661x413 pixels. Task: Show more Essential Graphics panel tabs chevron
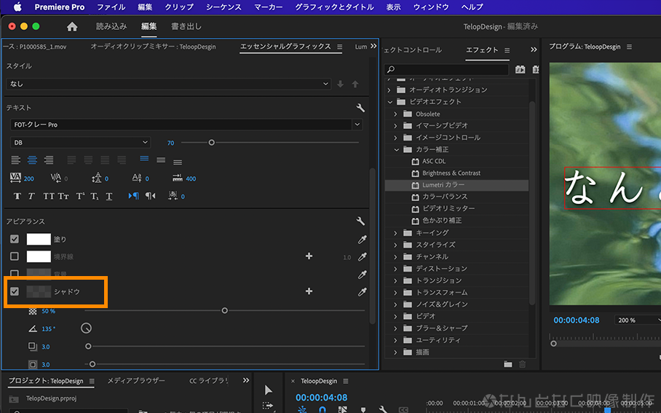click(373, 46)
